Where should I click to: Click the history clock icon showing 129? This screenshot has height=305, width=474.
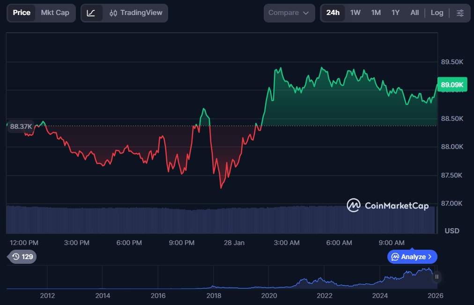[22, 257]
